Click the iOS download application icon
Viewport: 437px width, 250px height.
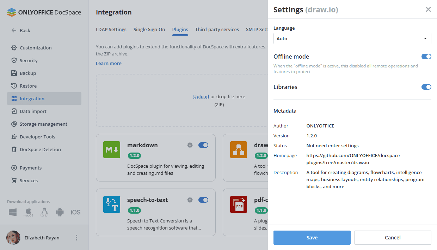(x=75, y=212)
